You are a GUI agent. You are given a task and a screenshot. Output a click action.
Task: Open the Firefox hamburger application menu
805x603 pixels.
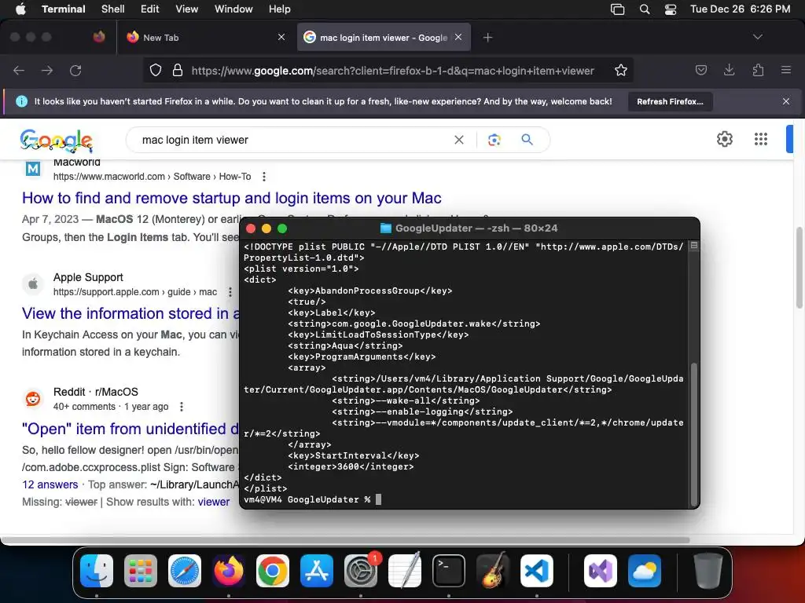pos(786,70)
